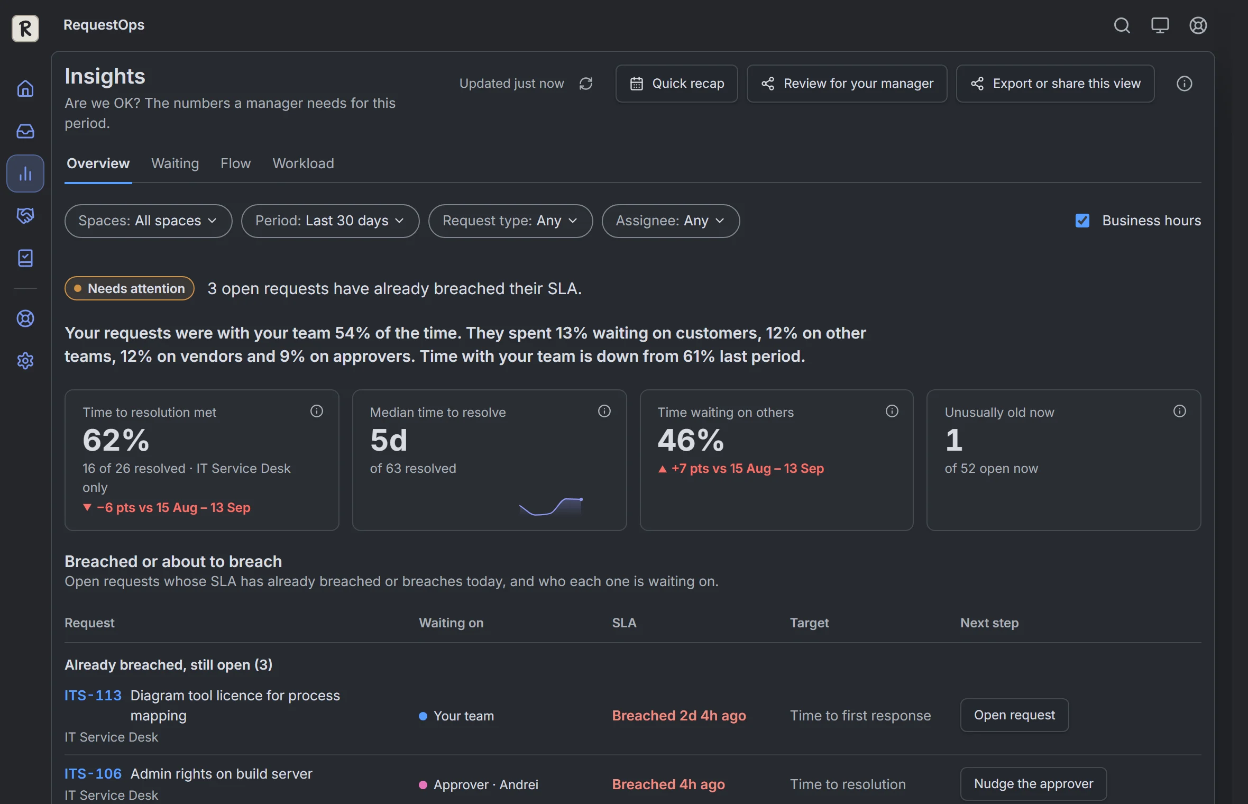Click the monitor display icon in header
The width and height of the screenshot is (1248, 804).
(x=1160, y=25)
